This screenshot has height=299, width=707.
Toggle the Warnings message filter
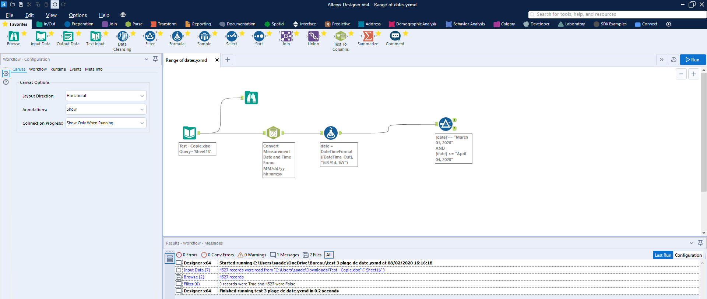[x=252, y=255]
